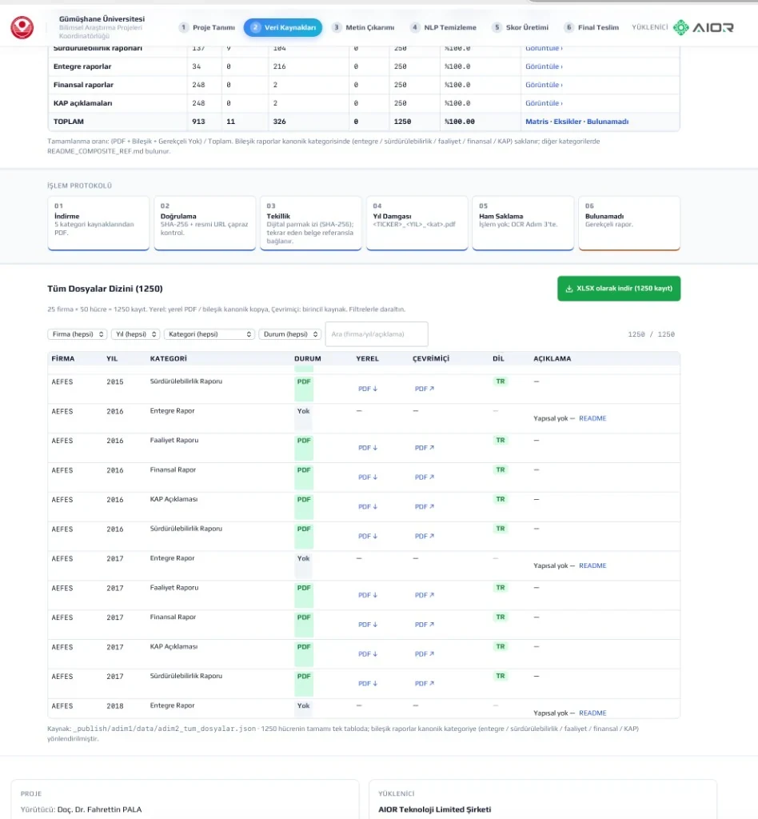Open Görüntüle for Finansal raporlar
The image size is (758, 819).
coord(544,85)
